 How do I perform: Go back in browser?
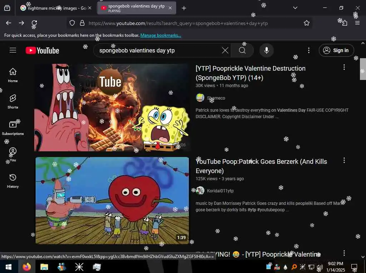click(9, 23)
